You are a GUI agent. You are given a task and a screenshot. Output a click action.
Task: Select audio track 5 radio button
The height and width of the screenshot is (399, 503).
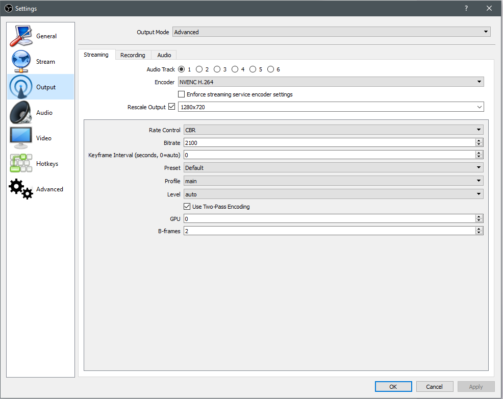(253, 69)
